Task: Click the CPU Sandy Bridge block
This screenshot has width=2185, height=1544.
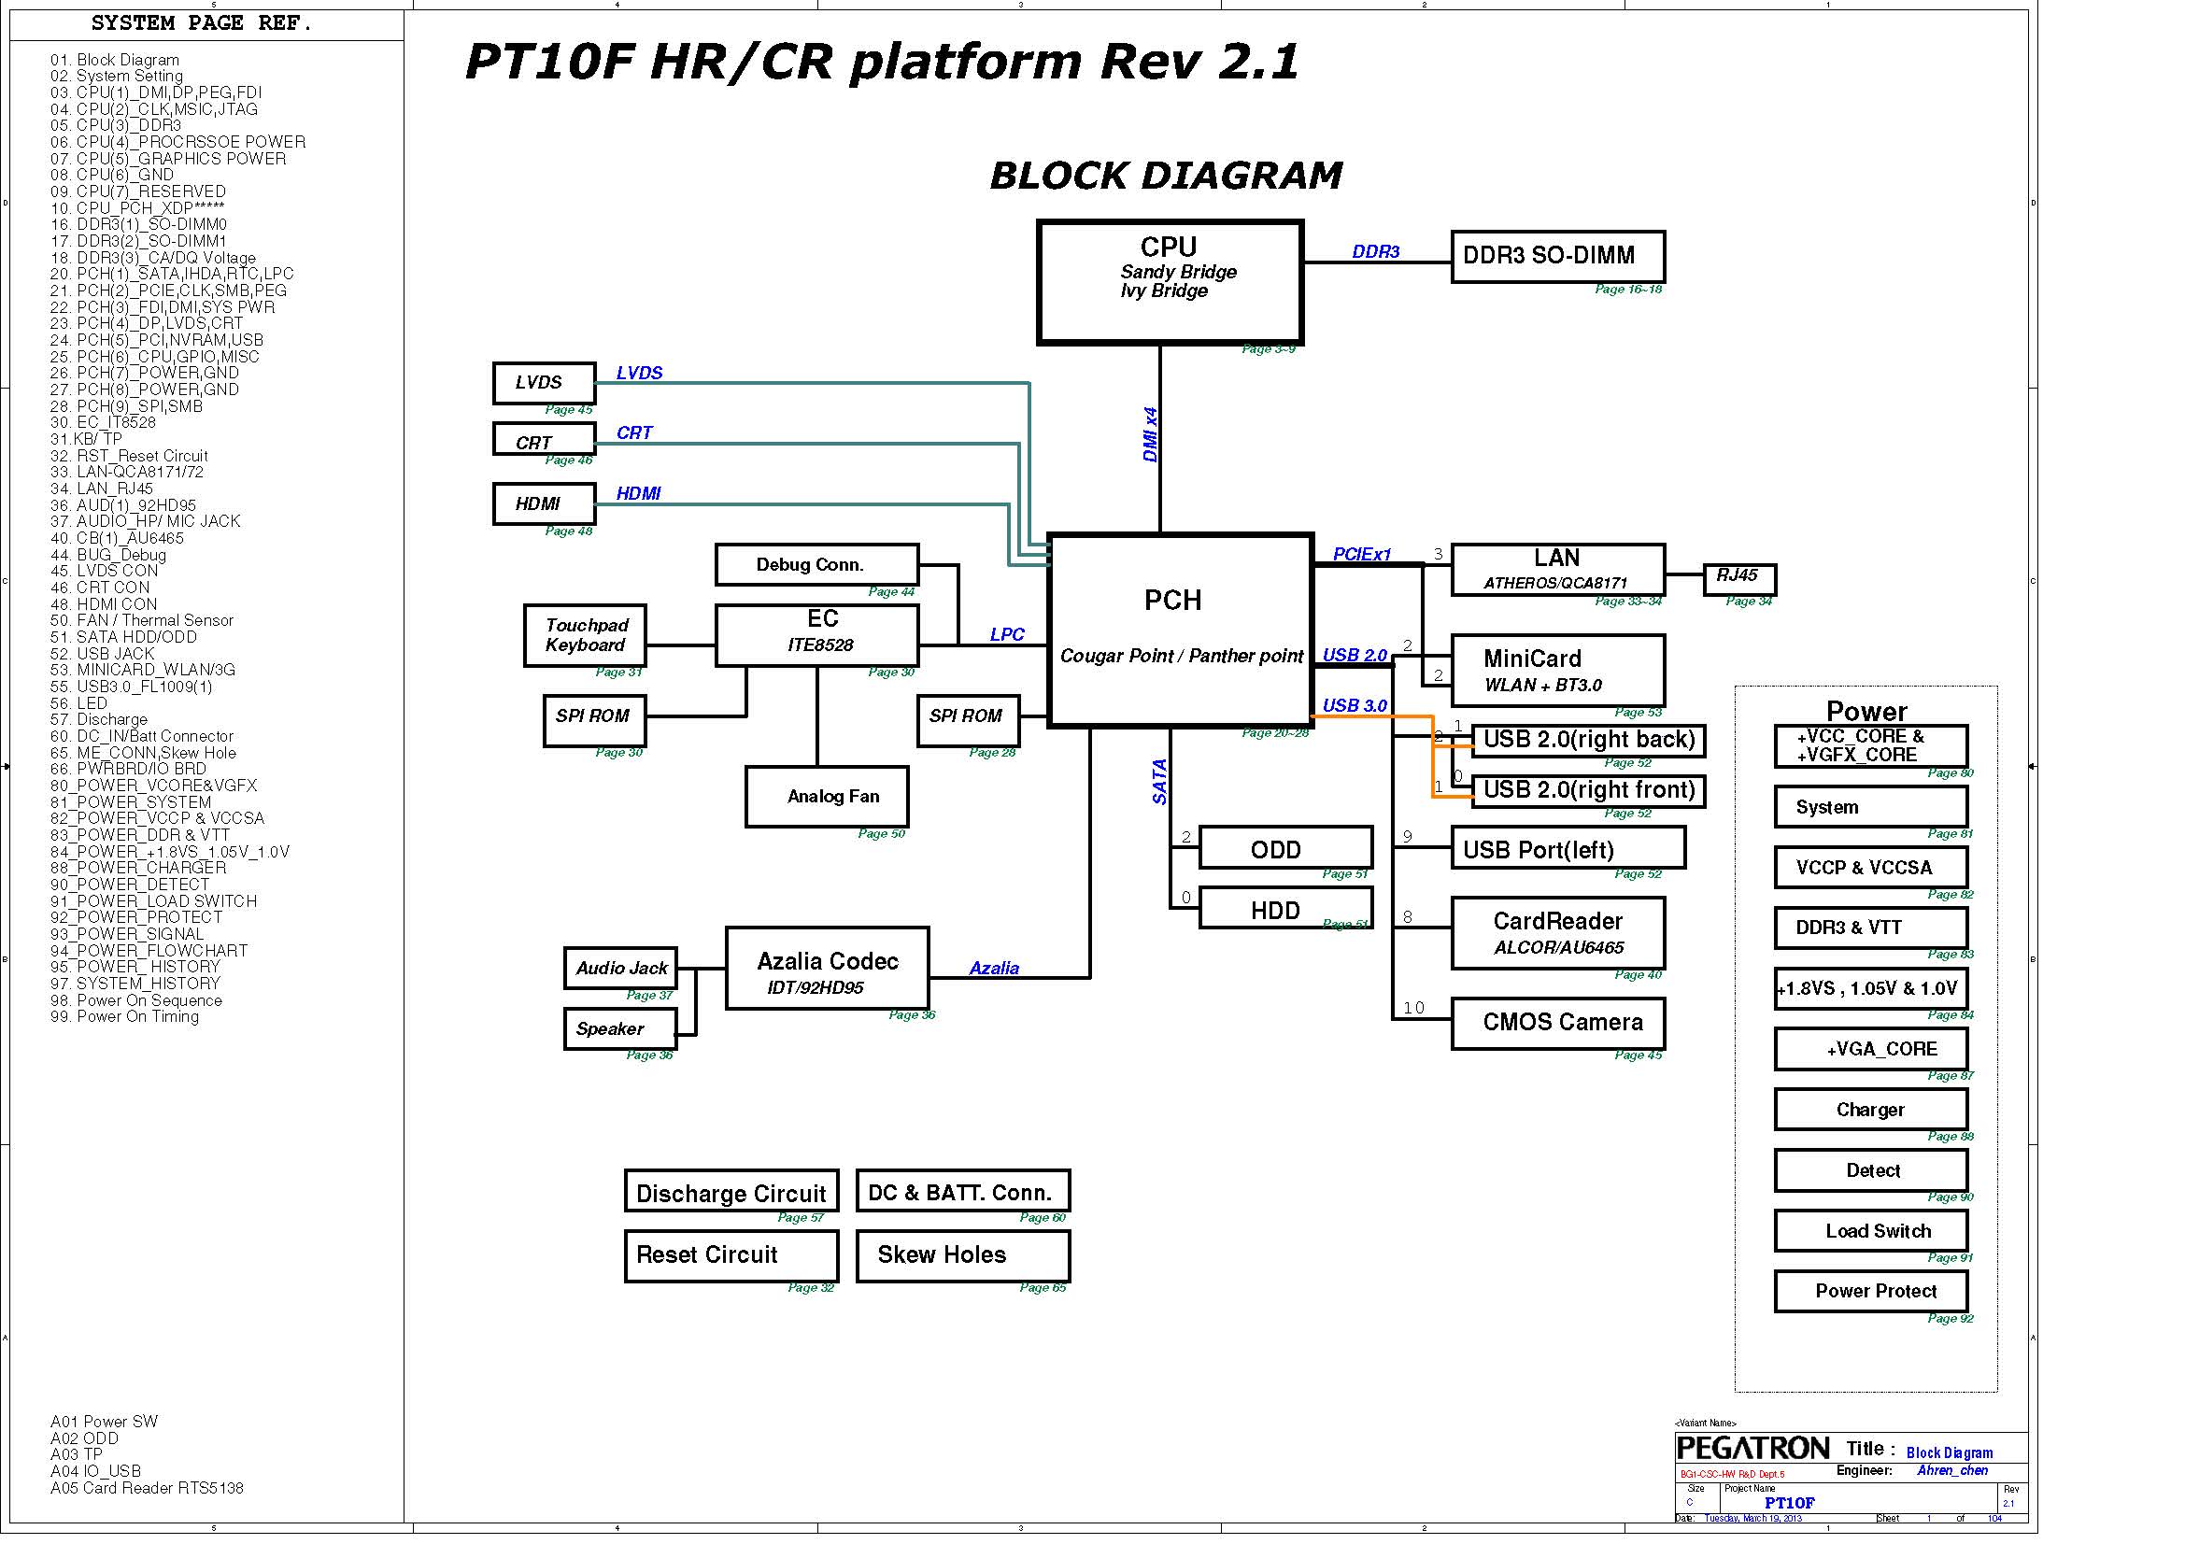Action: (1170, 281)
